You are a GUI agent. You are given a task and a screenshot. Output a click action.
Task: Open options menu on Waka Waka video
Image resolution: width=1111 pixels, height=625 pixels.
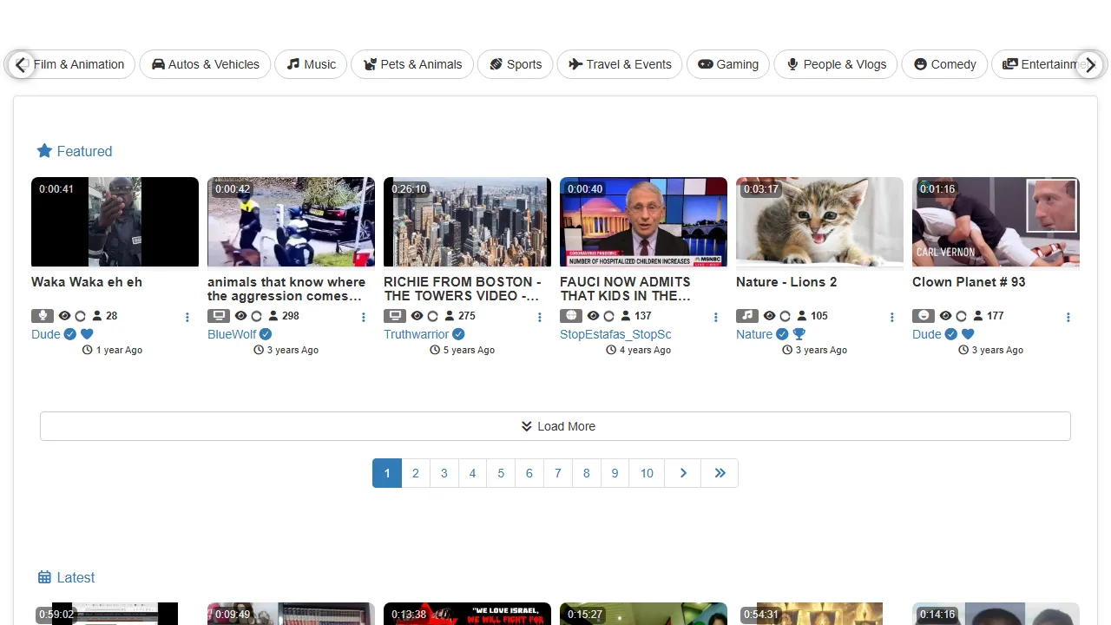tap(187, 317)
